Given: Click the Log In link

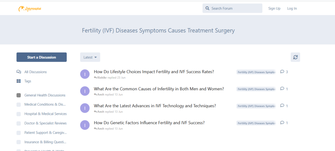Looking at the screenshot, I should tap(292, 8).
